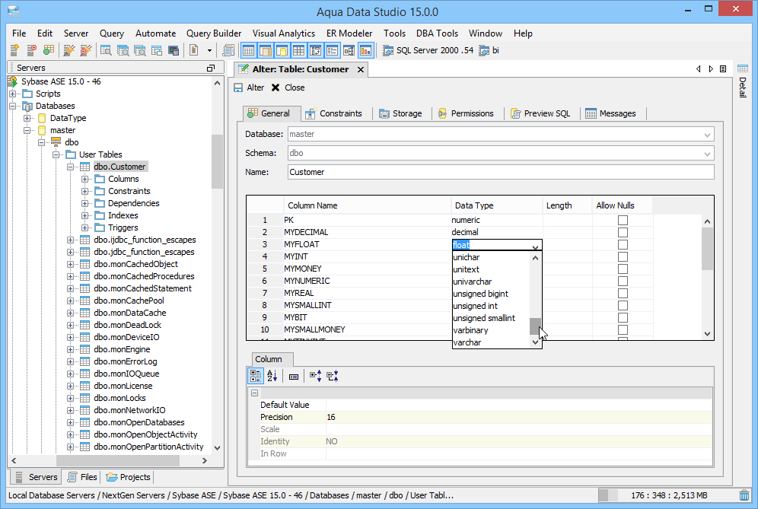Viewport: 758px width, 509px height.
Task: Open the float data type combo arrow
Action: point(535,246)
